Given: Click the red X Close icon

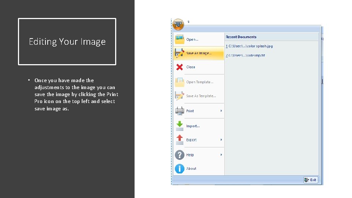Looking at the screenshot, I should point(180,67).
